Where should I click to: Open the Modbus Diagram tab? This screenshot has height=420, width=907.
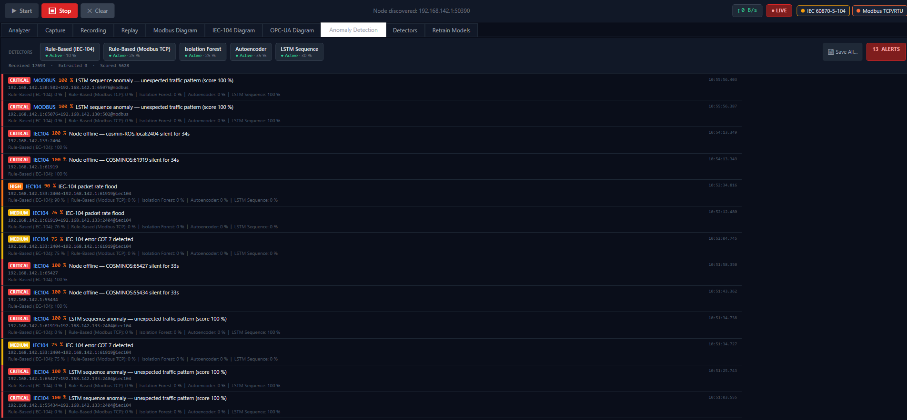(x=175, y=30)
